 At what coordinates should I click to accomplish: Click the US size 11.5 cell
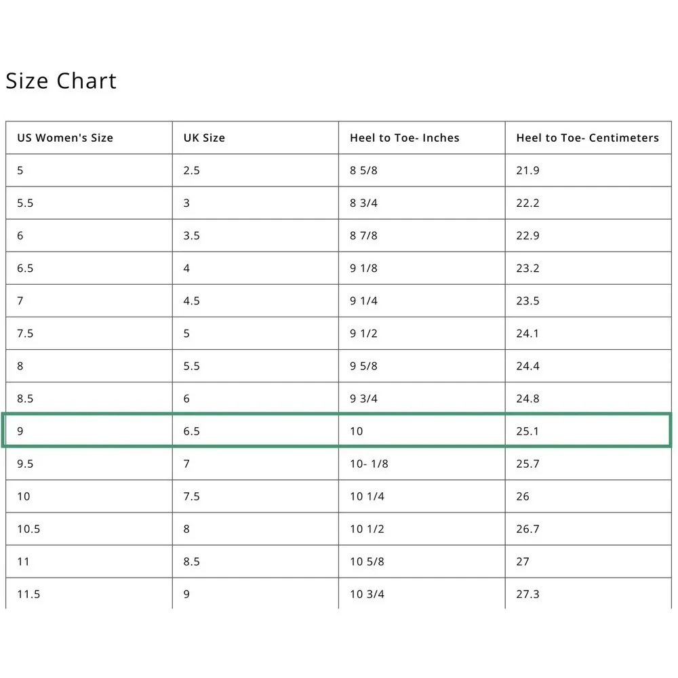click(x=89, y=594)
